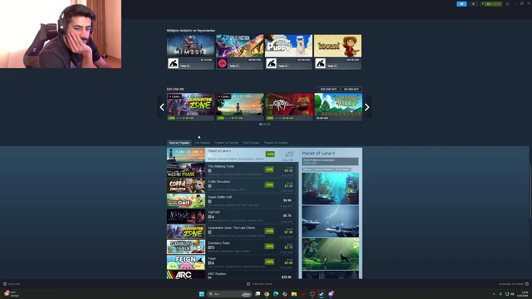Open Stray carousel capsule
The image size is (532, 299).
click(289, 107)
